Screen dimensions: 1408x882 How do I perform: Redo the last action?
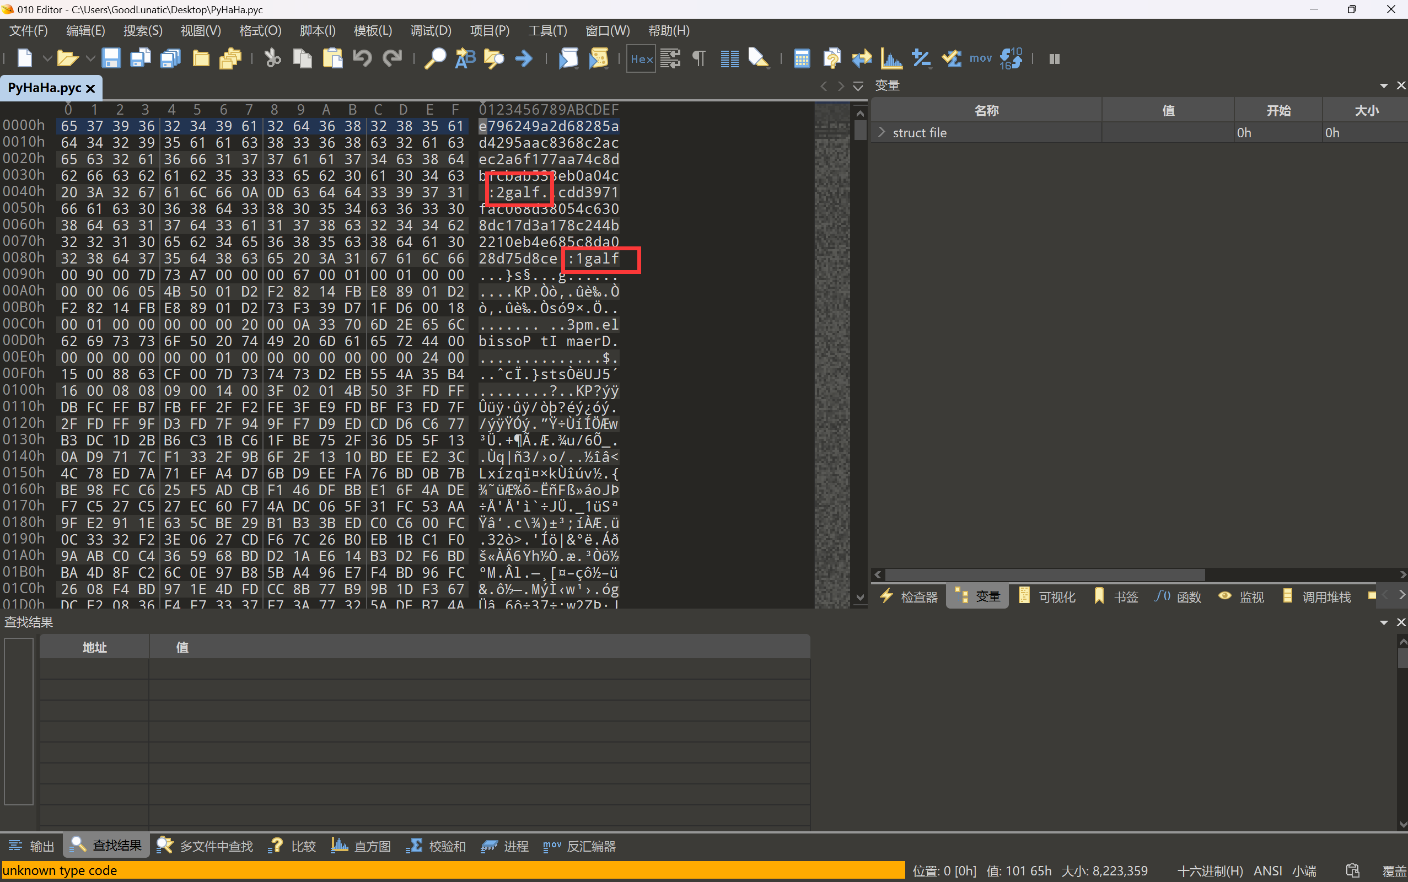(x=392, y=58)
